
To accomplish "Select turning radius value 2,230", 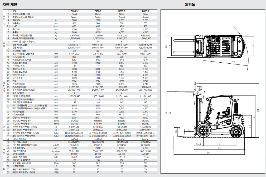I will click(x=74, y=112).
